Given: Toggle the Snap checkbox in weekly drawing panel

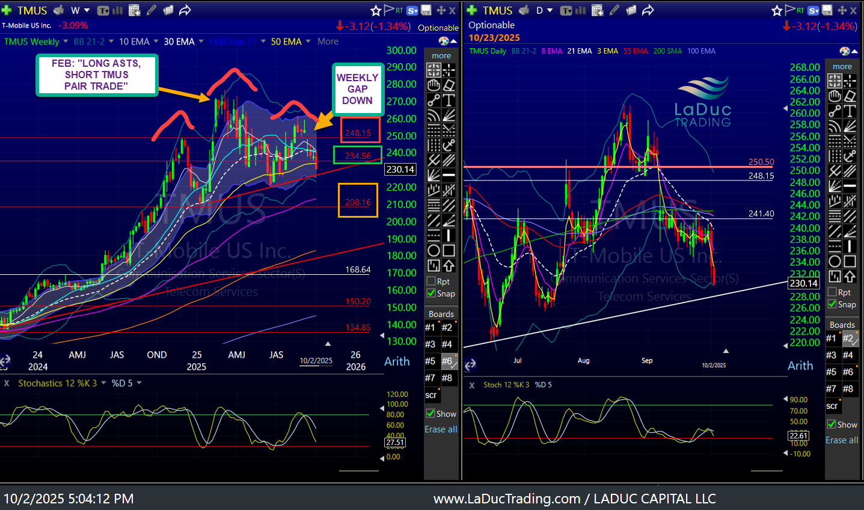Looking at the screenshot, I should [x=431, y=293].
